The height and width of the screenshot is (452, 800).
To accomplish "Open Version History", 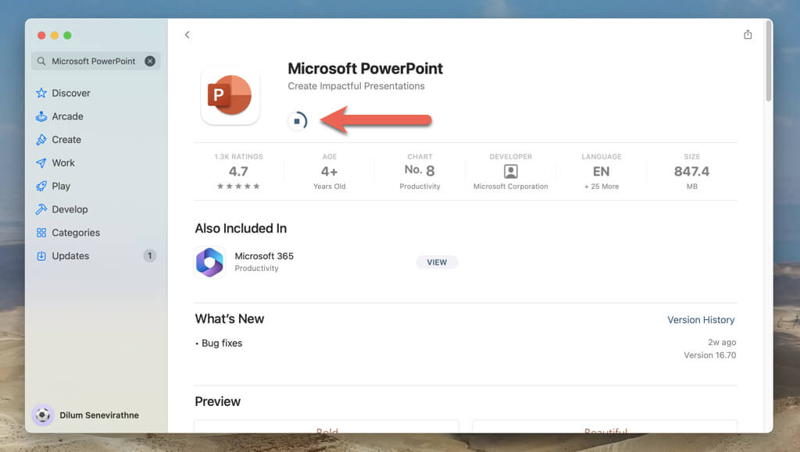I will point(701,320).
